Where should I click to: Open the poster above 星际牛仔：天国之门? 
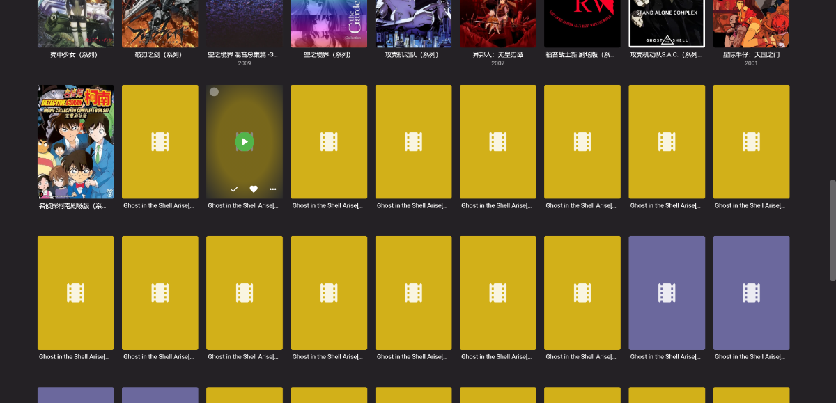pyautogui.click(x=751, y=24)
